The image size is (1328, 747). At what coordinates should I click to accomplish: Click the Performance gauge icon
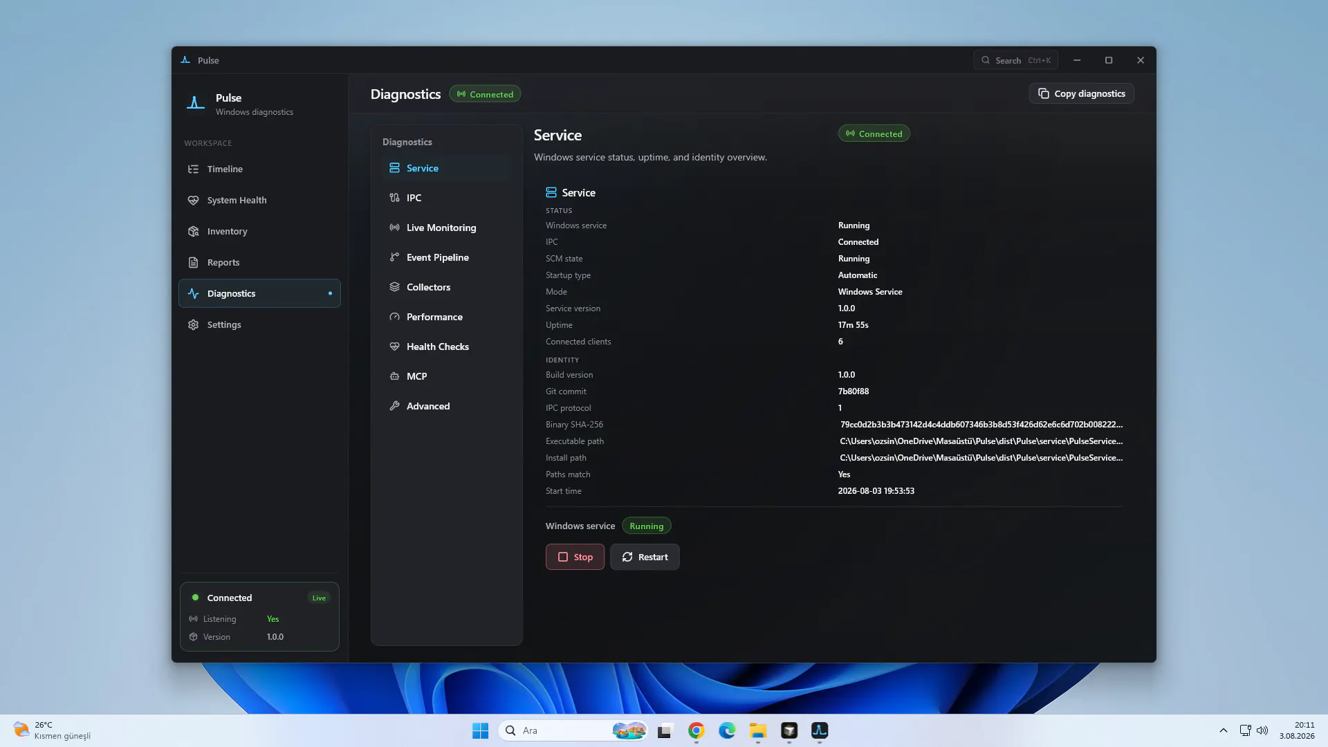tap(394, 317)
